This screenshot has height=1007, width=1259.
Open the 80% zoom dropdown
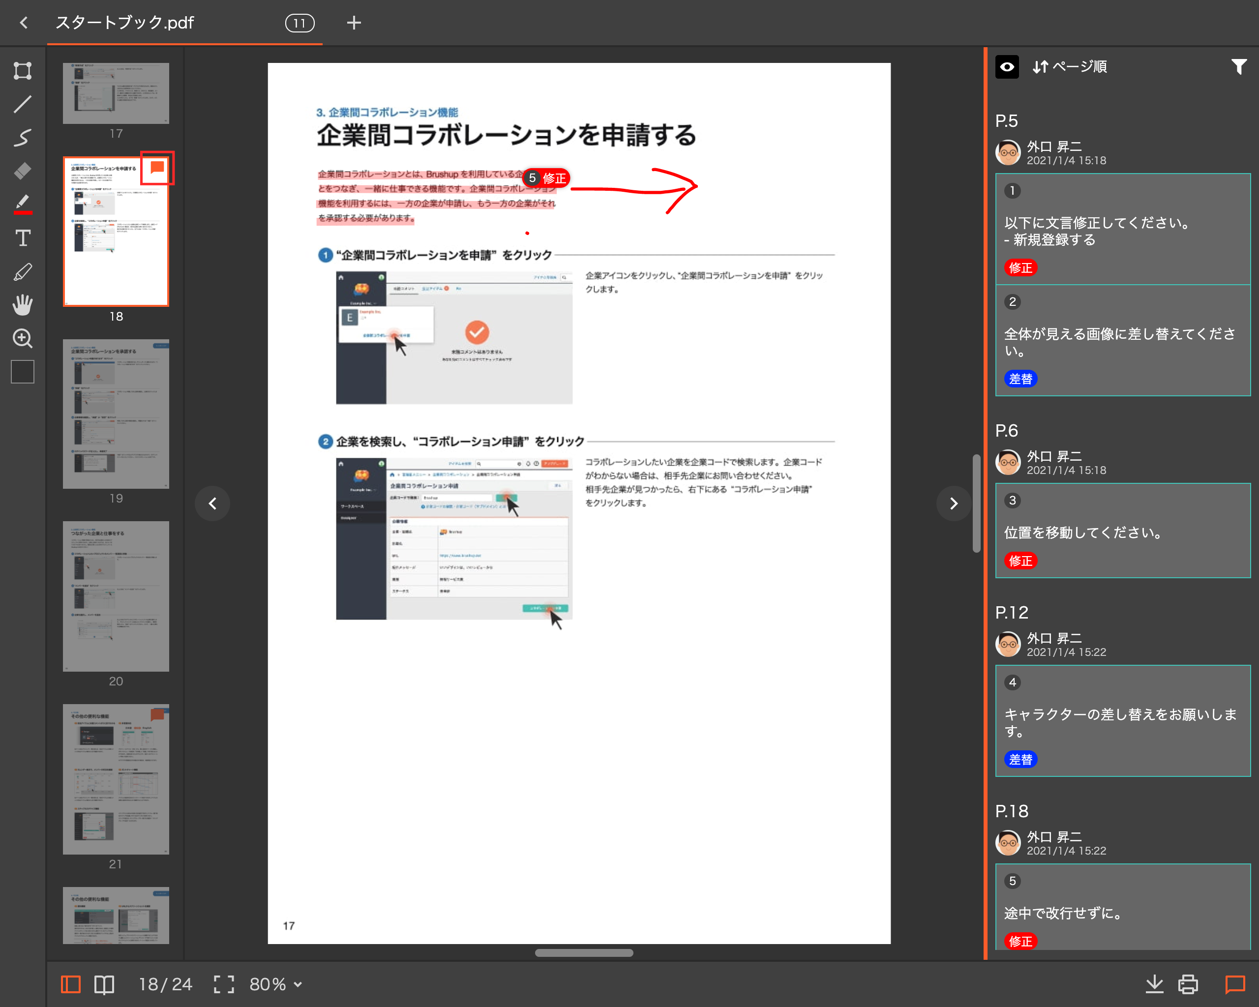click(275, 984)
